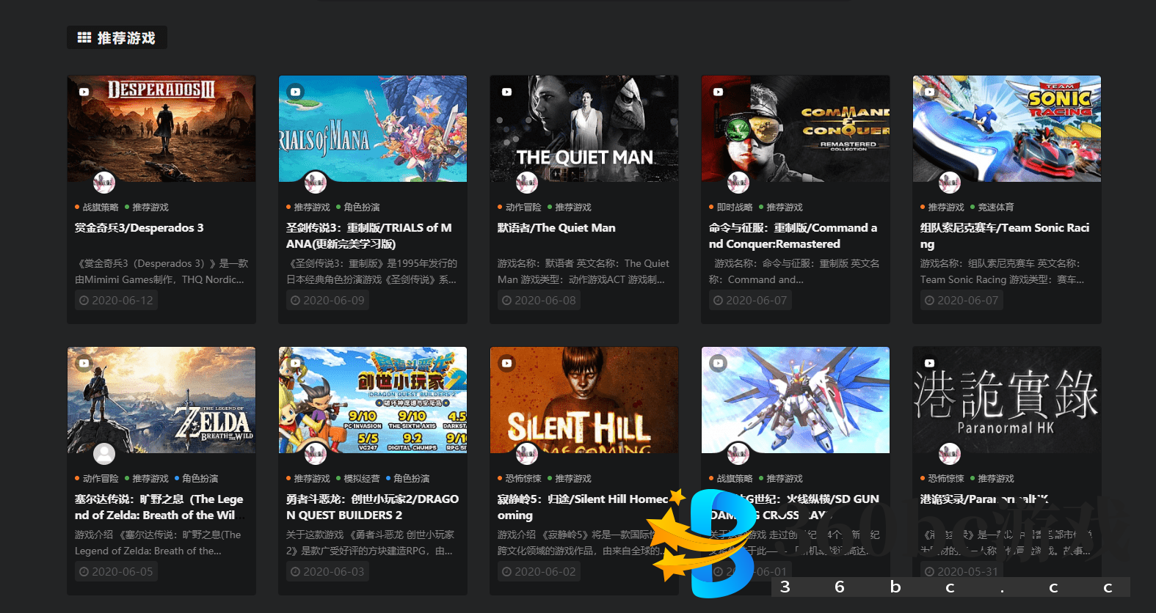Open the author avatar on the Paranormal HK card
1156x613 pixels.
pyautogui.click(x=950, y=453)
